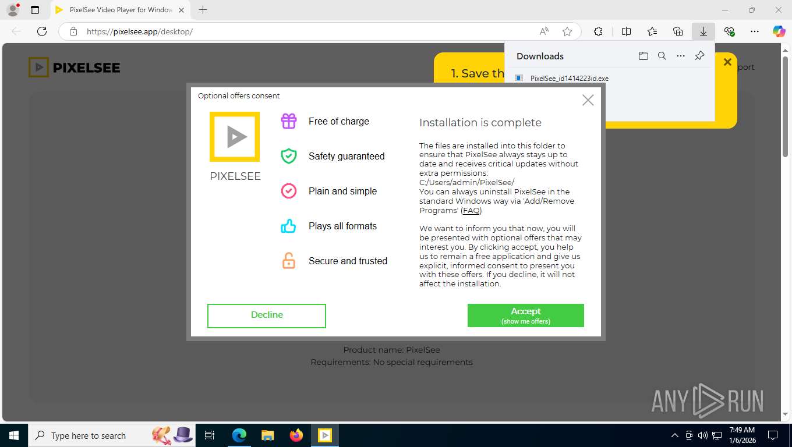792x447 pixels.
Task: Open Task View on the taskbar
Action: point(210,435)
